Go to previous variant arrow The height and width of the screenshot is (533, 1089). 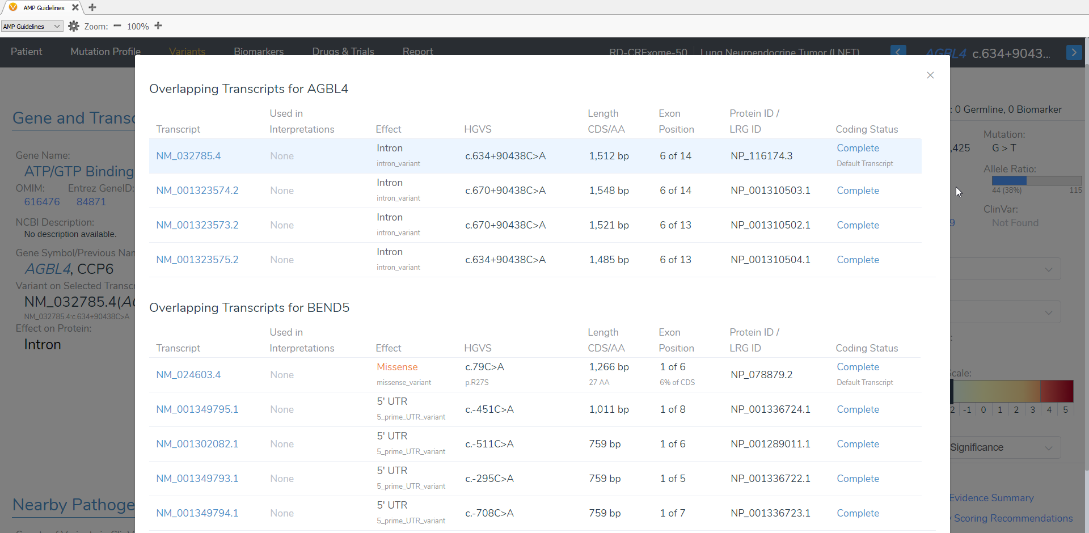coord(898,51)
